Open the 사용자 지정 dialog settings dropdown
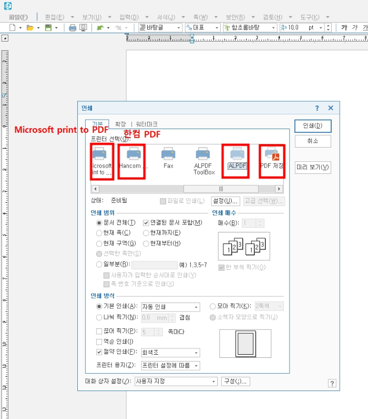The image size is (368, 419). click(176, 382)
